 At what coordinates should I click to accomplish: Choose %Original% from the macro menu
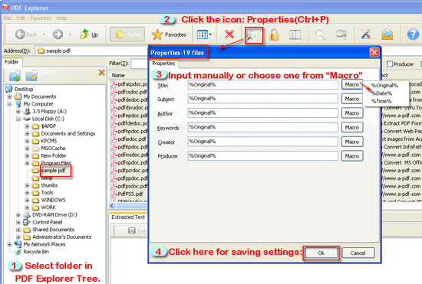click(x=384, y=86)
